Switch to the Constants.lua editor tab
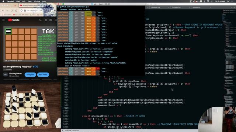This screenshot has width=236, height=132. (x=155, y=7)
